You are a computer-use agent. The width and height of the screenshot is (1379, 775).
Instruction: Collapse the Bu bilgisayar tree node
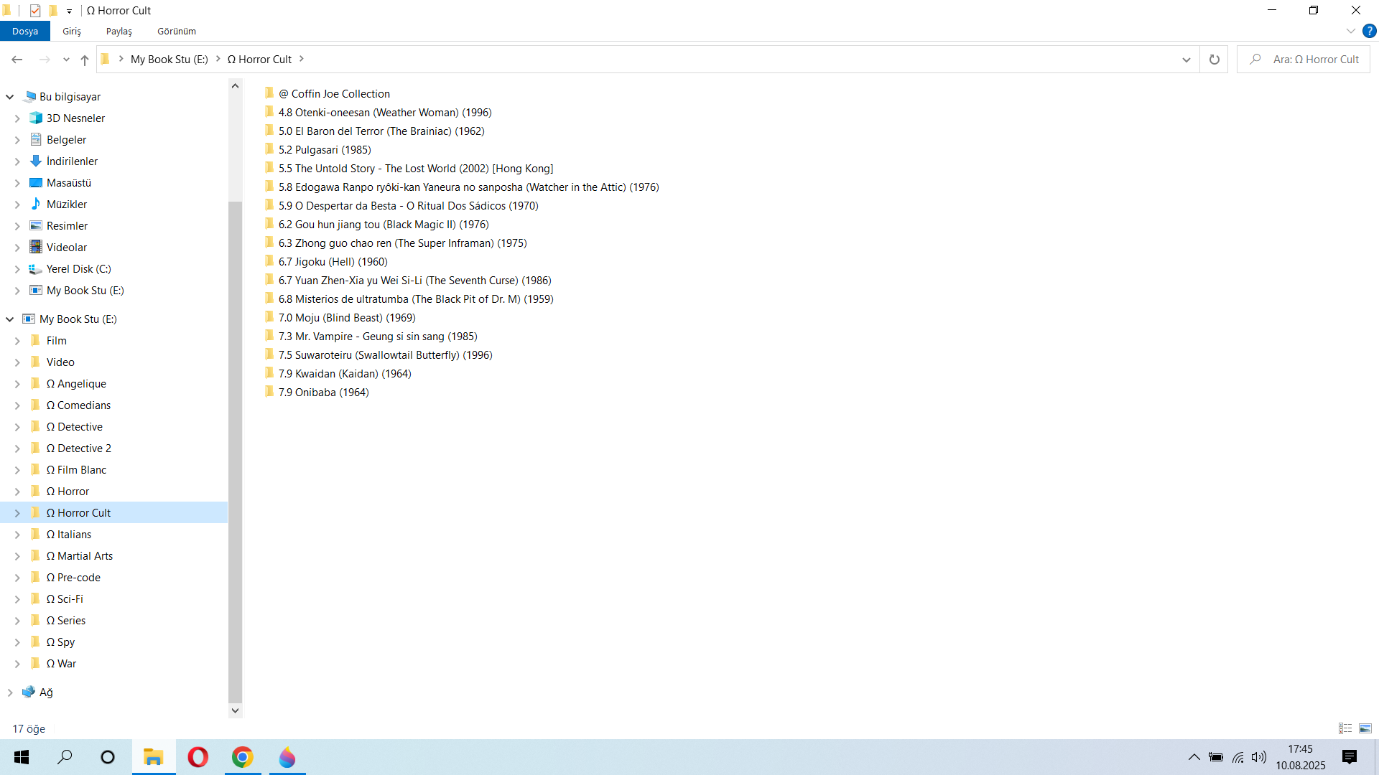(10, 97)
